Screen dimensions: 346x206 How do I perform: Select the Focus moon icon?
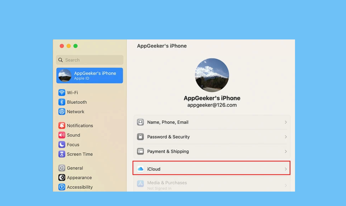click(x=62, y=144)
